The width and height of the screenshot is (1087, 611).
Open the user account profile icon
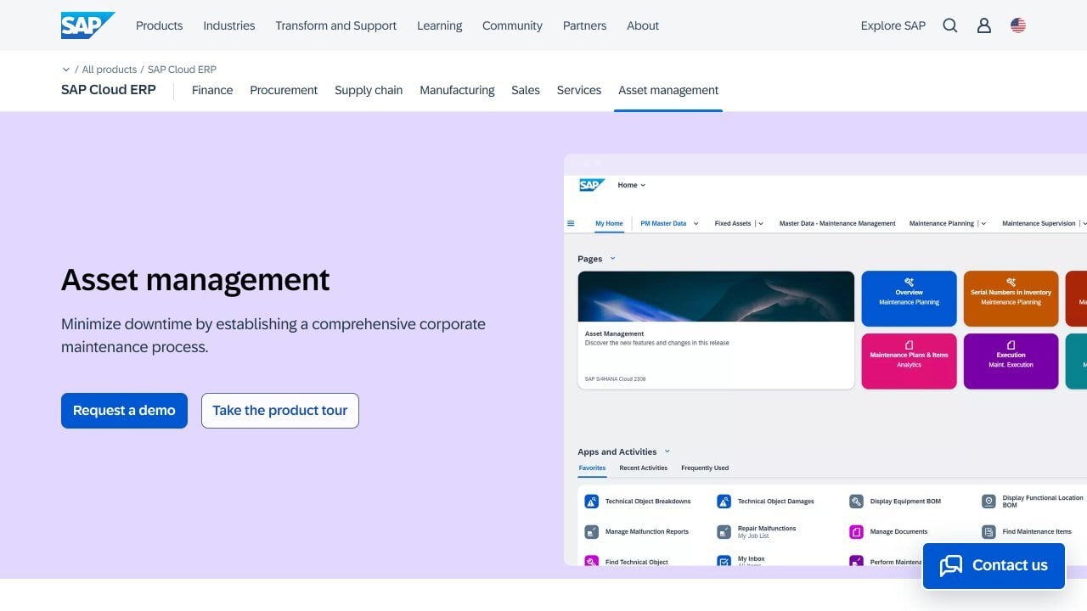[x=984, y=25]
